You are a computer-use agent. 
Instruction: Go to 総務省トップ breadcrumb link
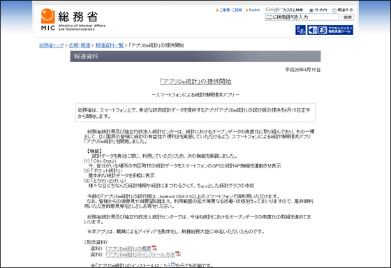[52, 45]
